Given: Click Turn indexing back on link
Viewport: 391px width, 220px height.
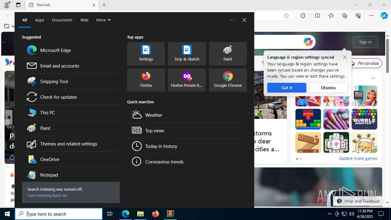Looking at the screenshot, I should tap(47, 195).
